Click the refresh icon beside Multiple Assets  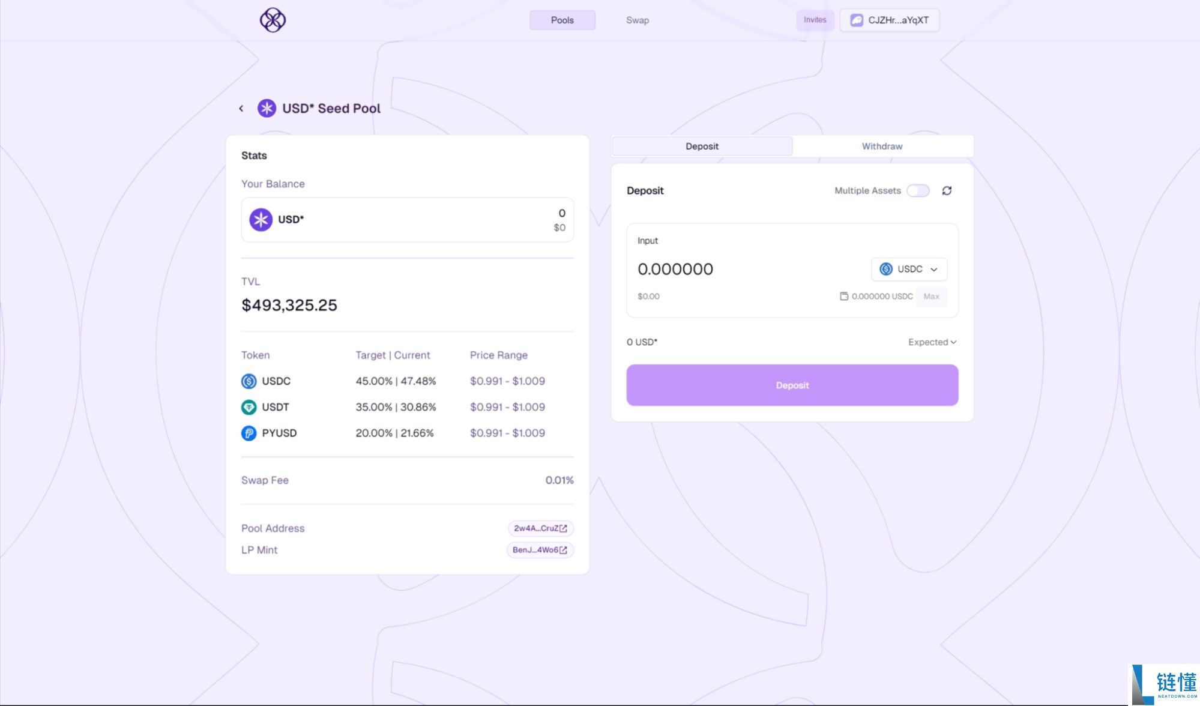coord(947,191)
